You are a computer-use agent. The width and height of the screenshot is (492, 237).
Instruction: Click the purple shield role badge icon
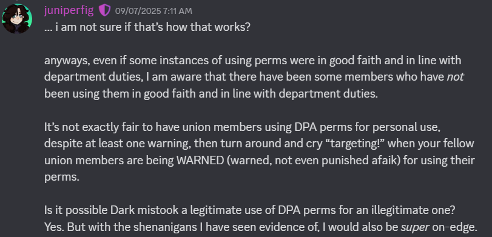(x=104, y=11)
